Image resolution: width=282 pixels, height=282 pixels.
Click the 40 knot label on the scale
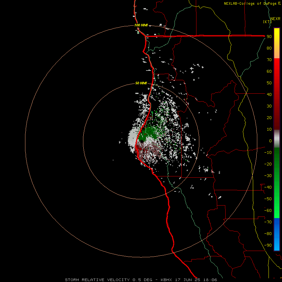click(x=269, y=94)
